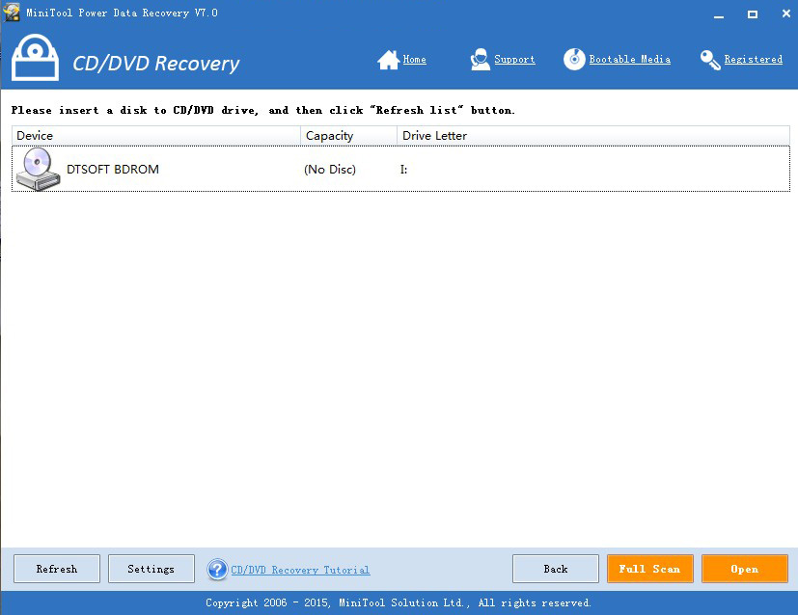Open the Settings button
The image size is (798, 615).
click(151, 569)
